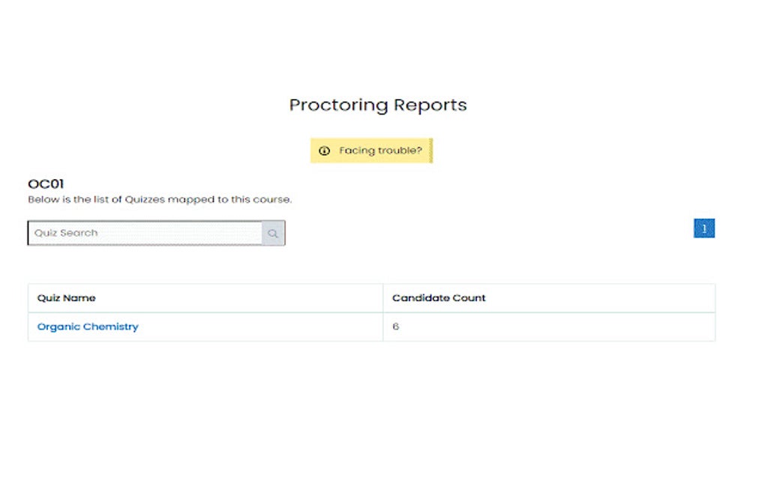Click the Quiz Name column header
Viewport: 765px width, 478px height.
click(67, 297)
